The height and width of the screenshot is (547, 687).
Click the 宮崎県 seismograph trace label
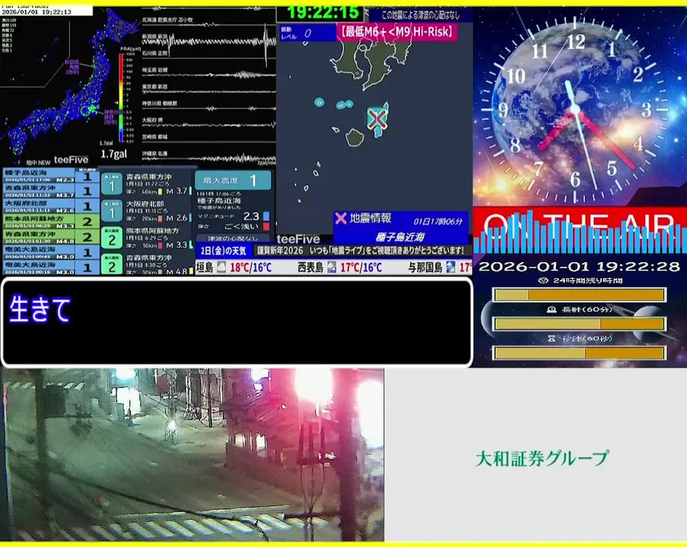[154, 137]
